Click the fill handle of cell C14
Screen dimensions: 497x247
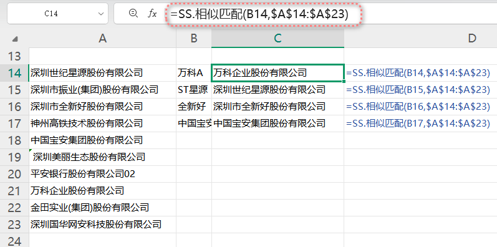(x=344, y=82)
